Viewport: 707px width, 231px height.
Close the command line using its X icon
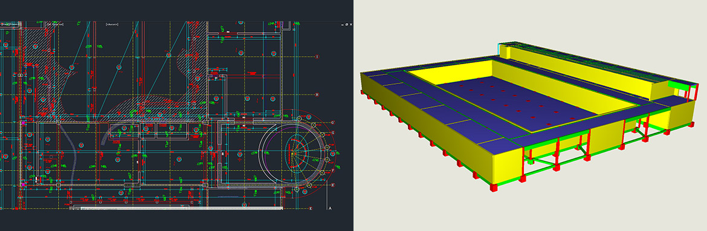[x=74, y=209]
